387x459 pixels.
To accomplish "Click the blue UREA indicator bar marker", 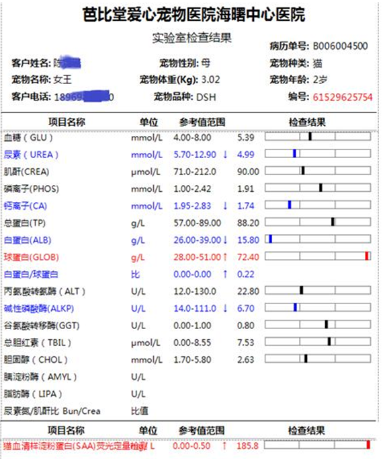I will 295,153.
